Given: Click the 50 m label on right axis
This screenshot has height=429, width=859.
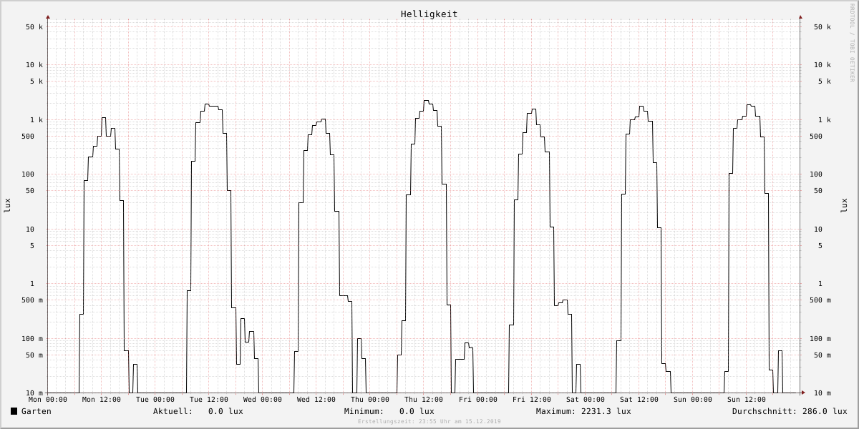Looking at the screenshot, I should [x=822, y=355].
